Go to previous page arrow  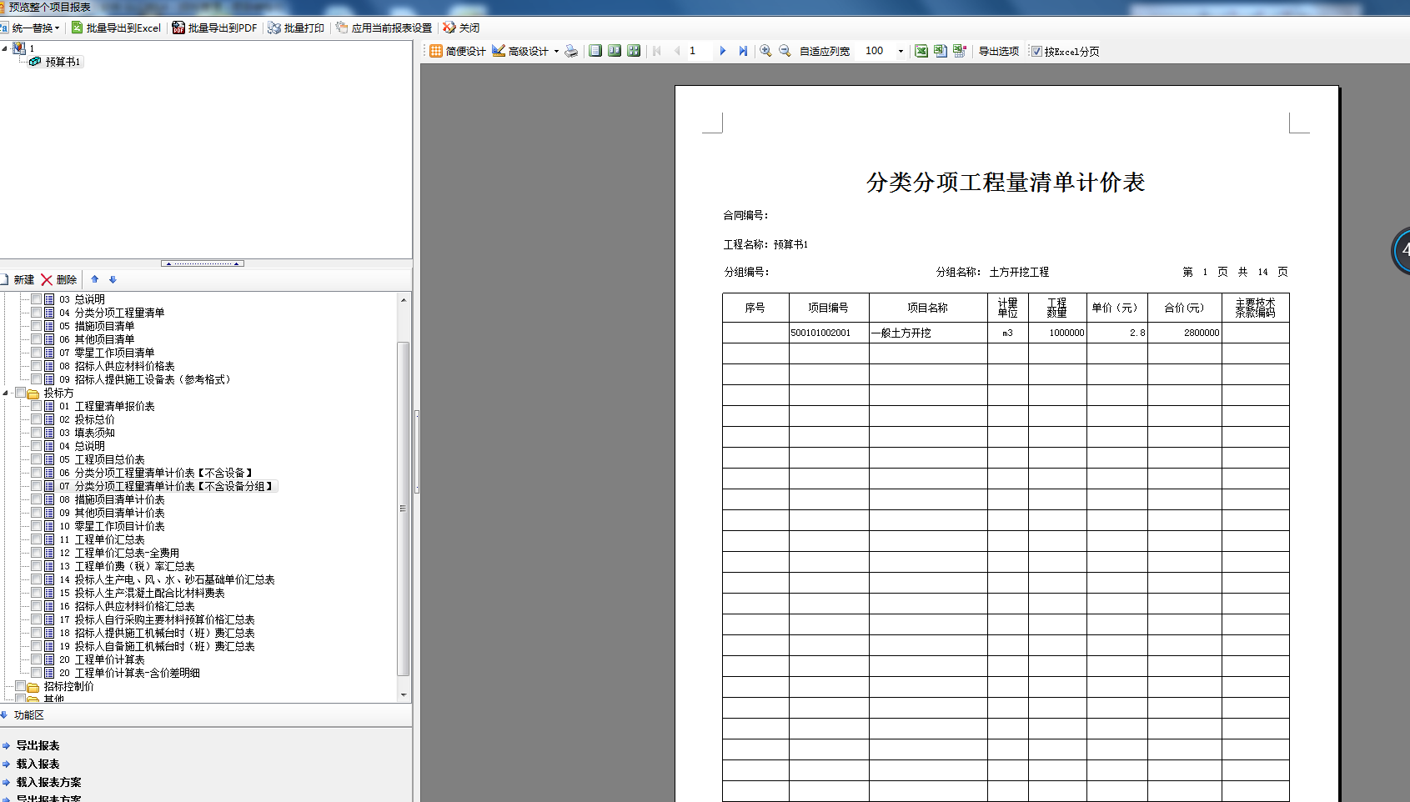tap(677, 51)
